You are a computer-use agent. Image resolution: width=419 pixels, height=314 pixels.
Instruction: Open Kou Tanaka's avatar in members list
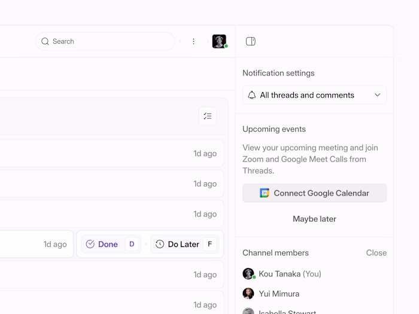[248, 274]
